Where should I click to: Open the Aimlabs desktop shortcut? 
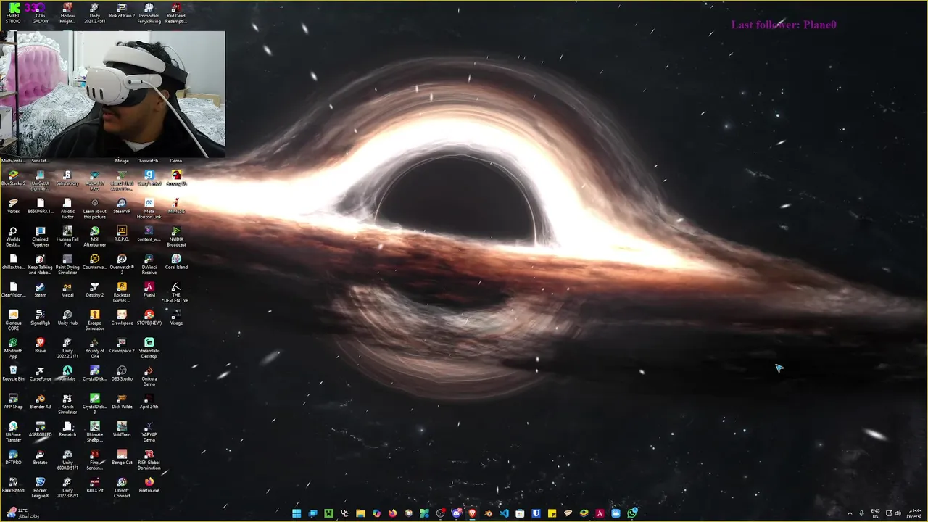[67, 373]
